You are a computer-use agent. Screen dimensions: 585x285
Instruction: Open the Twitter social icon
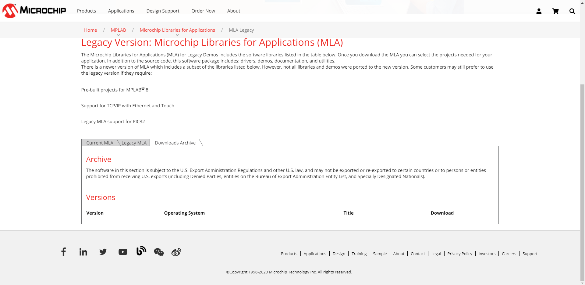coord(103,252)
